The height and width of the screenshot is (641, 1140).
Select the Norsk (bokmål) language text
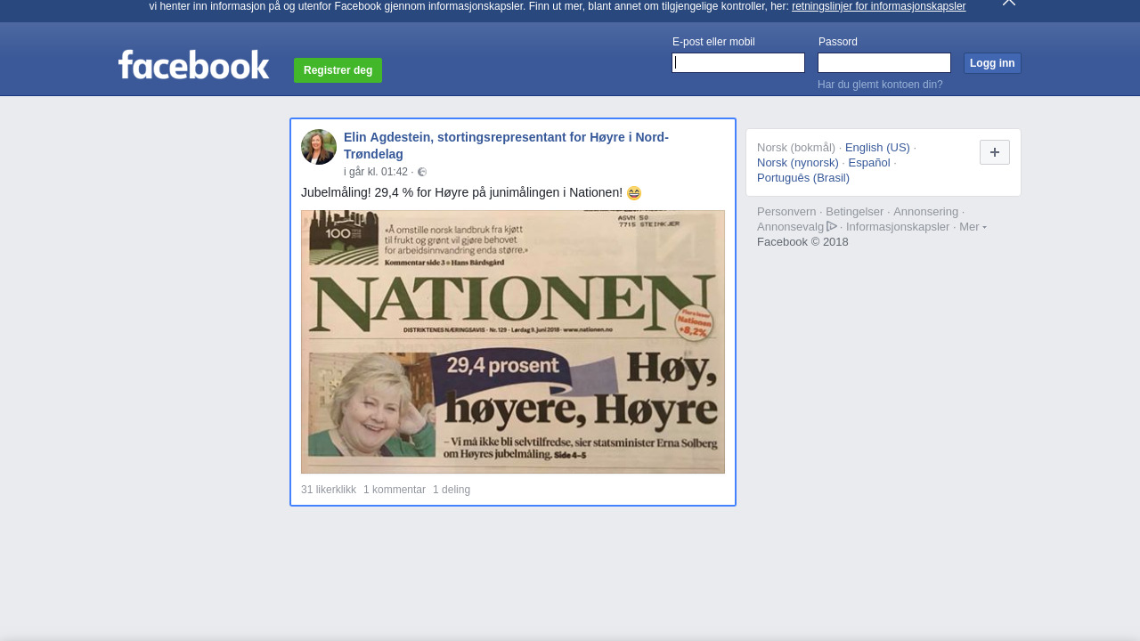pyautogui.click(x=796, y=148)
